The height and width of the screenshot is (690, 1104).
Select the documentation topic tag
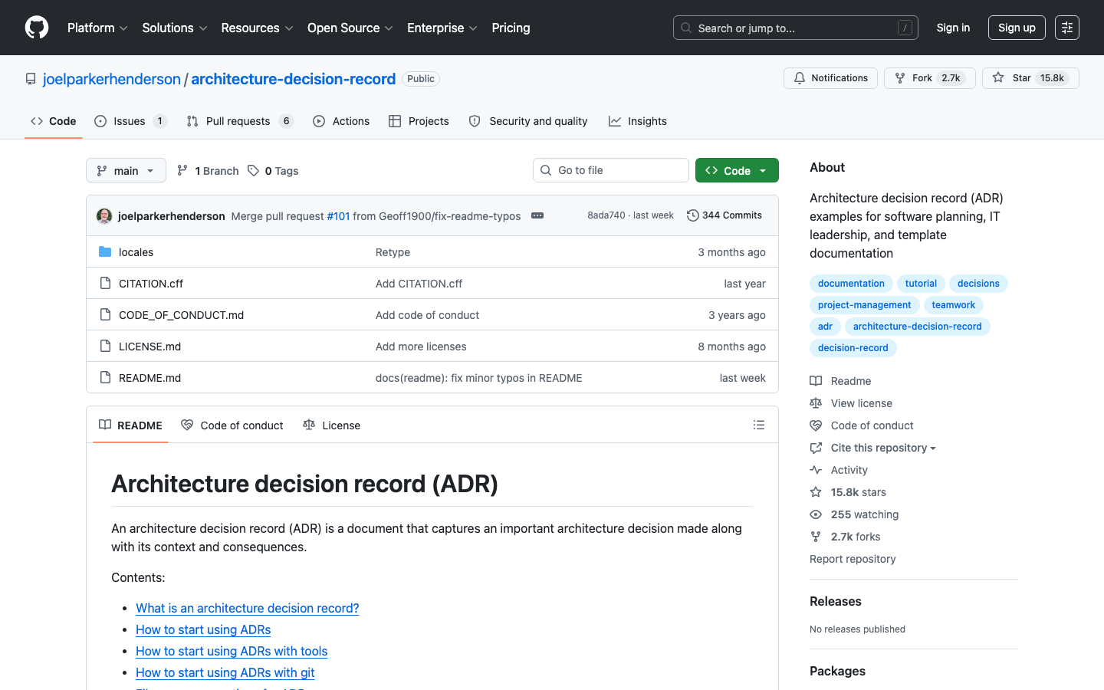point(851,284)
